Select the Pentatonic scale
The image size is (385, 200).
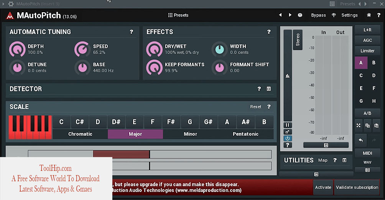[x=245, y=134]
